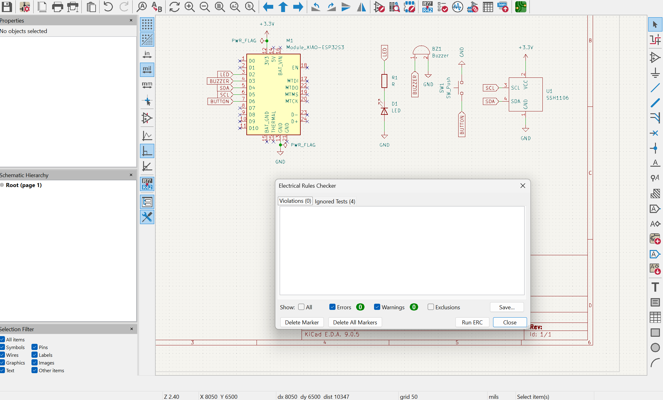The height and width of the screenshot is (400, 663).
Task: Open the Simulator waveform icon
Action: 458,6
